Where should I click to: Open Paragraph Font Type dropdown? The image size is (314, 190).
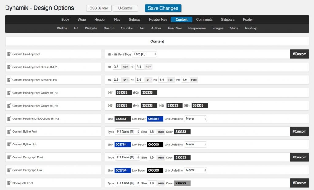click(127, 157)
